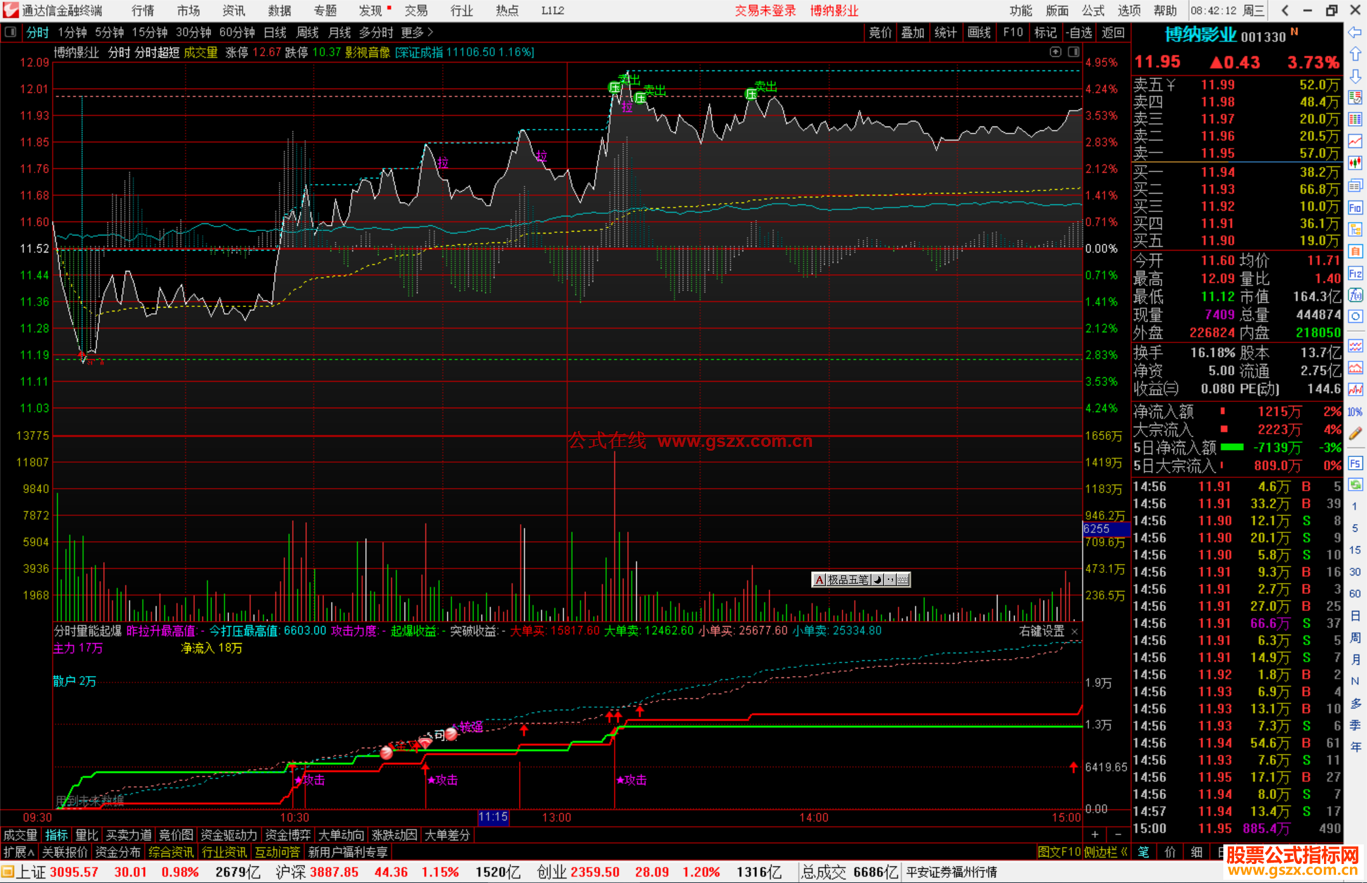Toggle the split-pane icon above chart

[1073, 52]
